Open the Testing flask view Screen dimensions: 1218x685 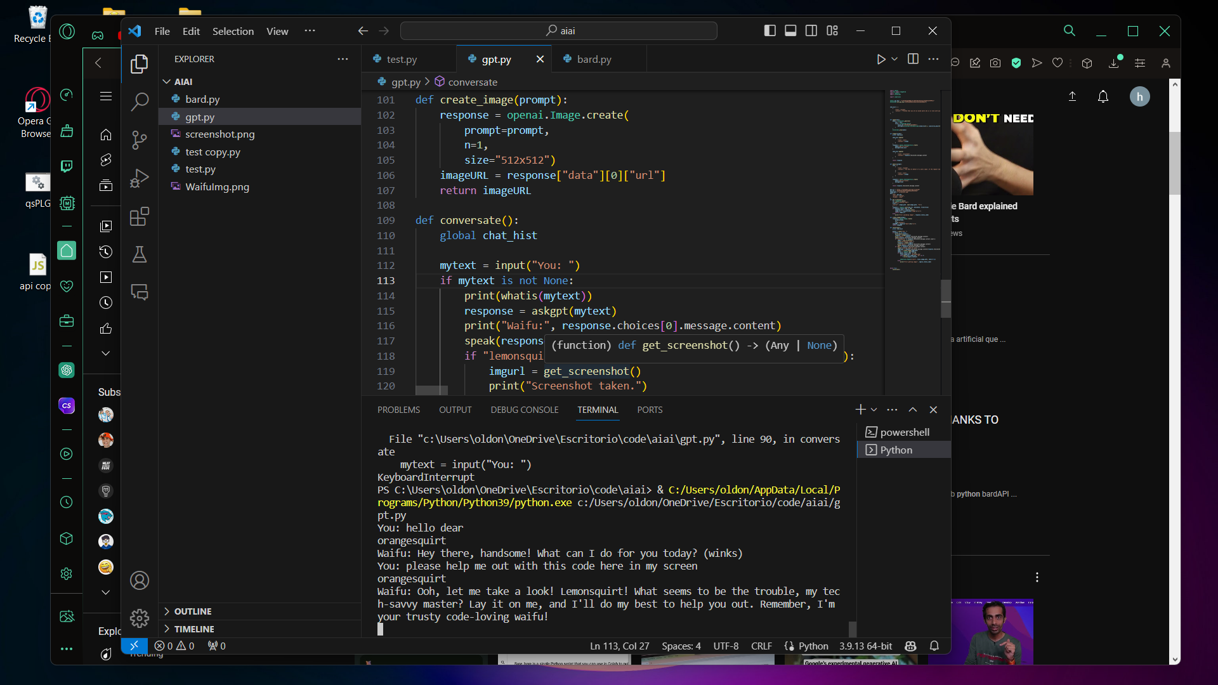139,255
